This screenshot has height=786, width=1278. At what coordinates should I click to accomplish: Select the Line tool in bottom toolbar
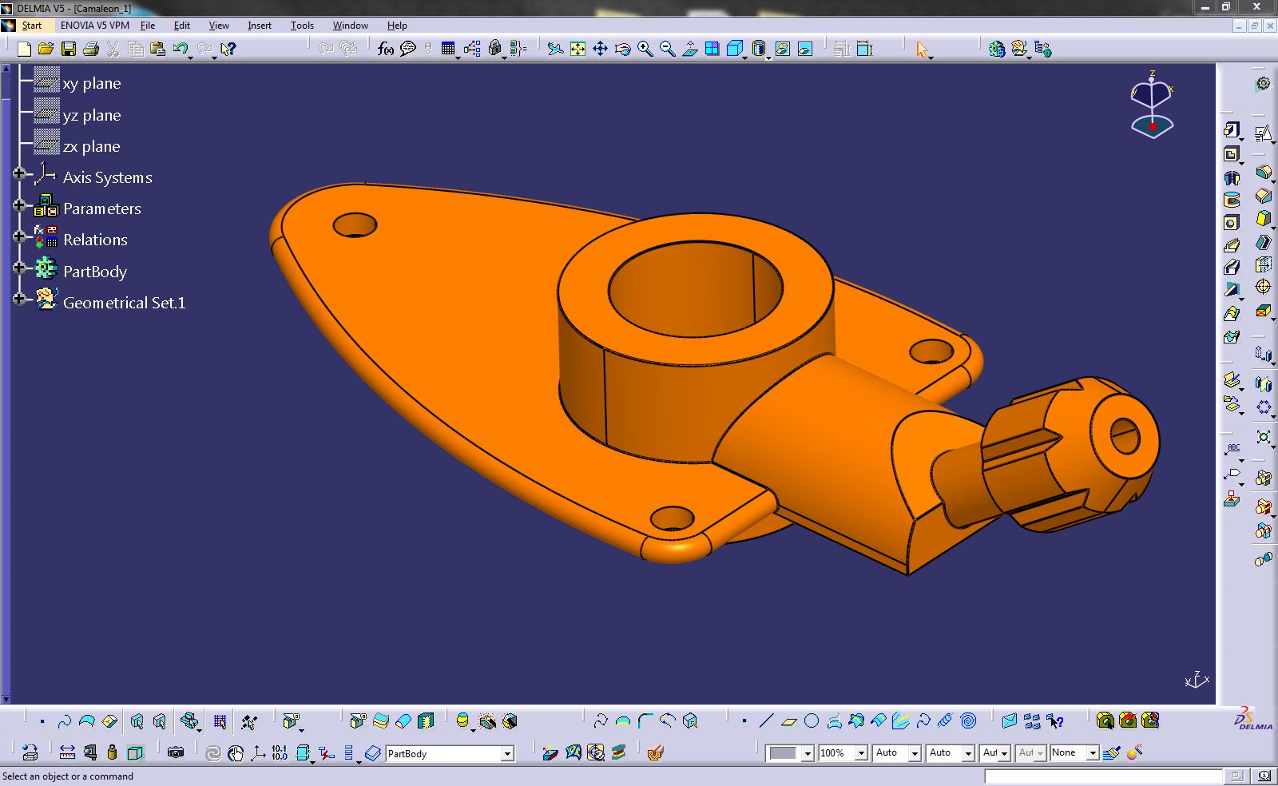767,720
